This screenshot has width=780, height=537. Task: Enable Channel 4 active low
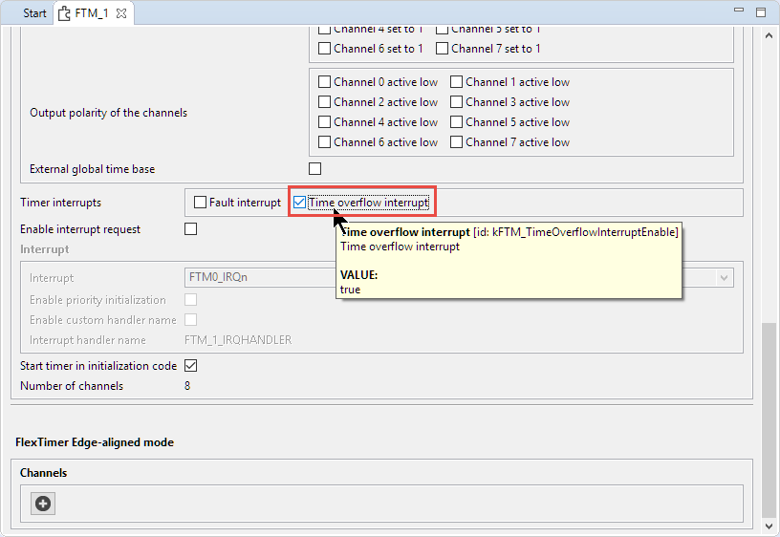coord(325,122)
